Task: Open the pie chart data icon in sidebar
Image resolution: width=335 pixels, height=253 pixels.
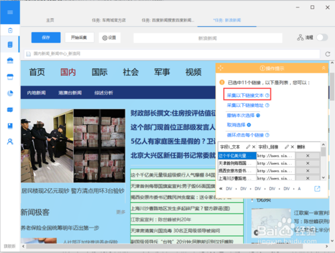Action: click(10, 93)
